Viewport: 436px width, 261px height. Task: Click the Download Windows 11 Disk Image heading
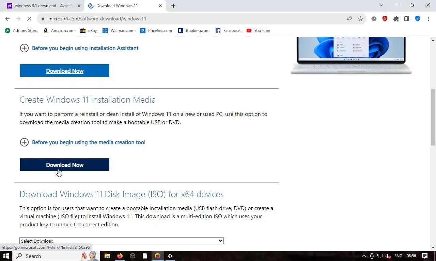122,194
